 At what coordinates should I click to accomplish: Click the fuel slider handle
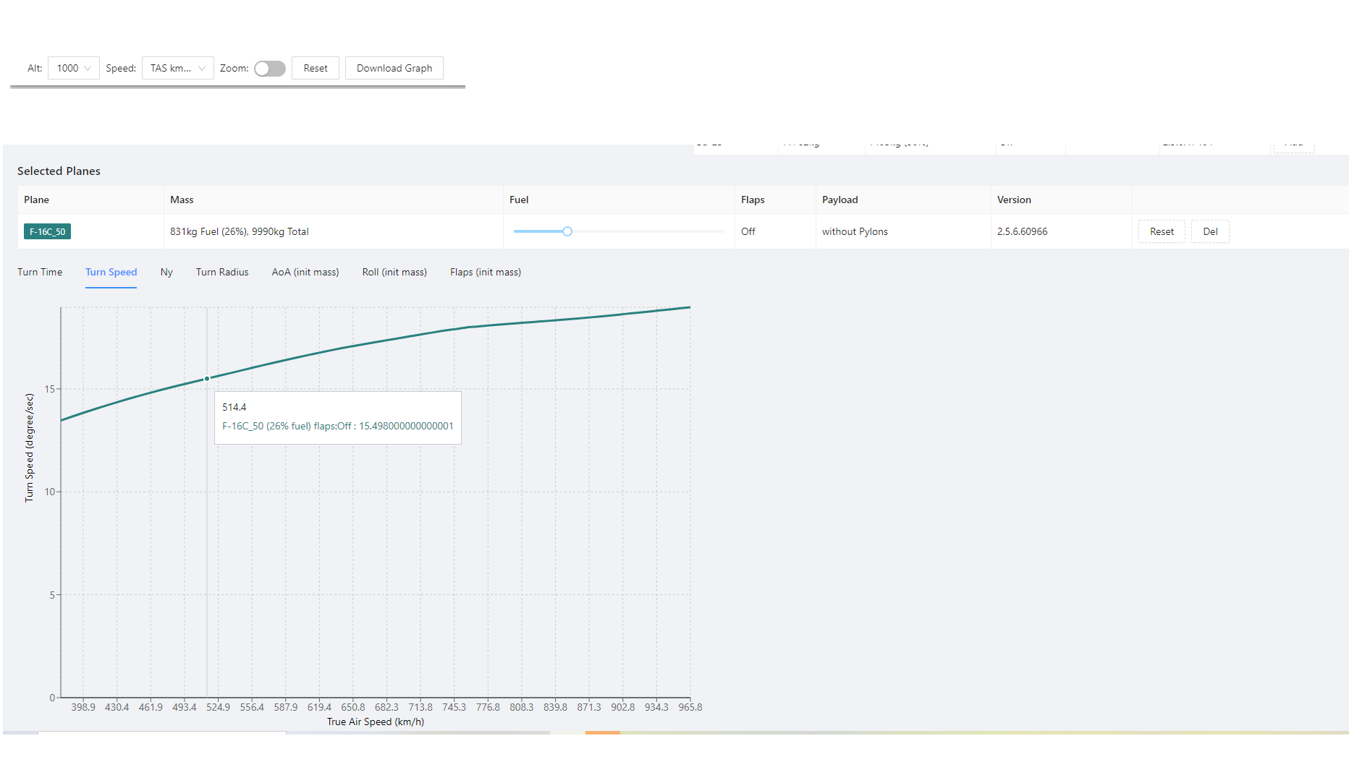pos(567,231)
